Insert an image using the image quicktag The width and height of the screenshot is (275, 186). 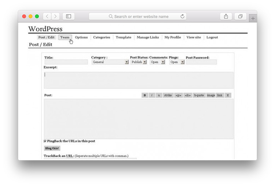211,95
